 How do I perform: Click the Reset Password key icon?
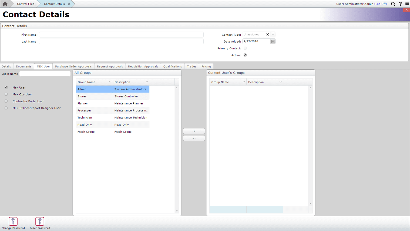40,221
